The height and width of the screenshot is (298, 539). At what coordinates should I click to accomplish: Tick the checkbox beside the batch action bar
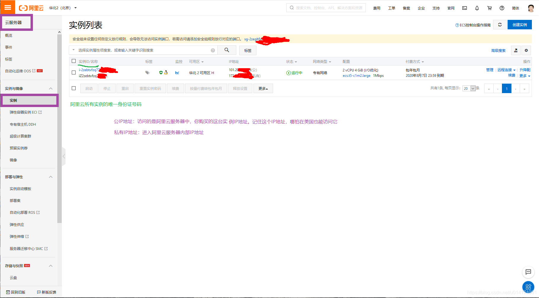point(74,88)
